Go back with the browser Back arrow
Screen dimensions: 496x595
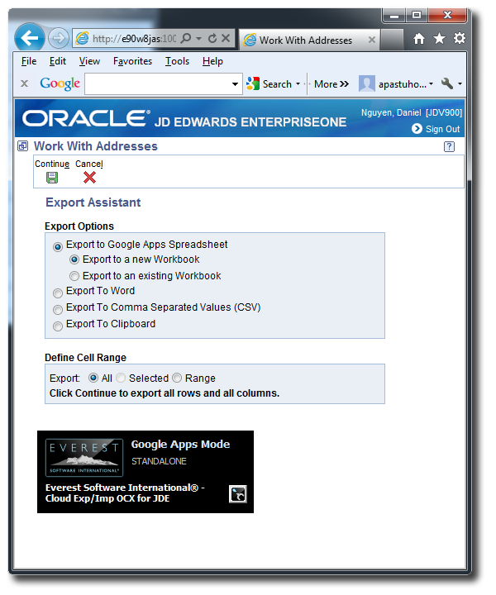click(x=30, y=38)
